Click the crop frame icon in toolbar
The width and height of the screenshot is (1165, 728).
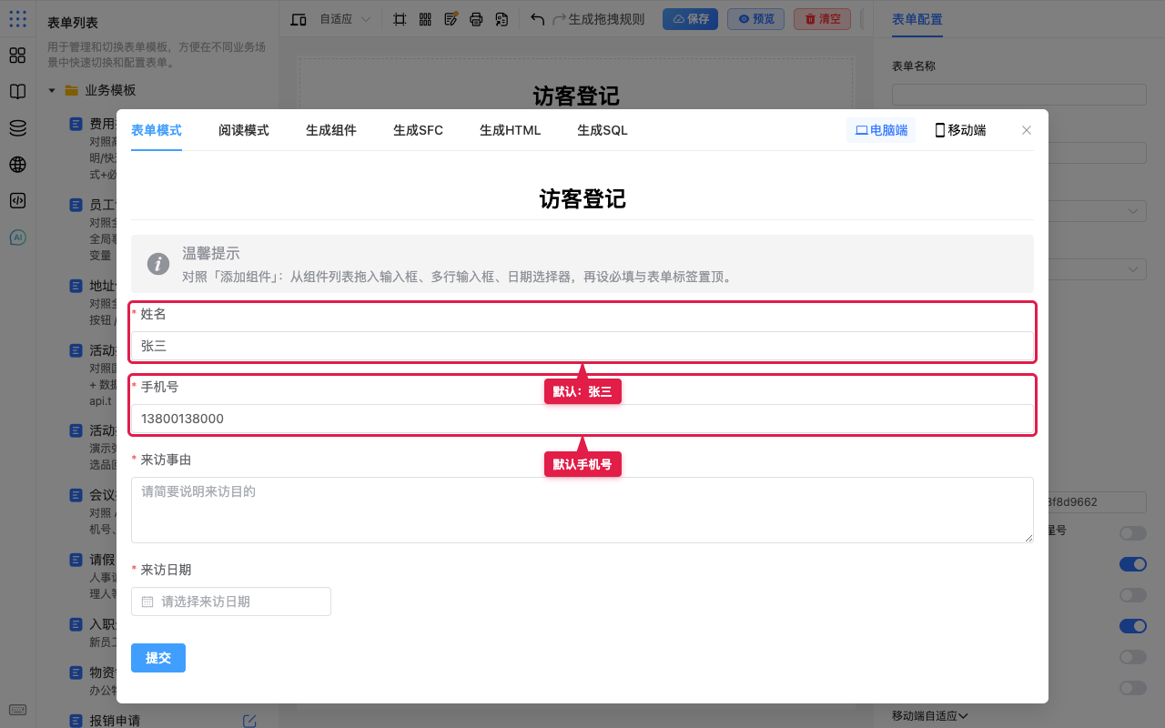click(400, 19)
